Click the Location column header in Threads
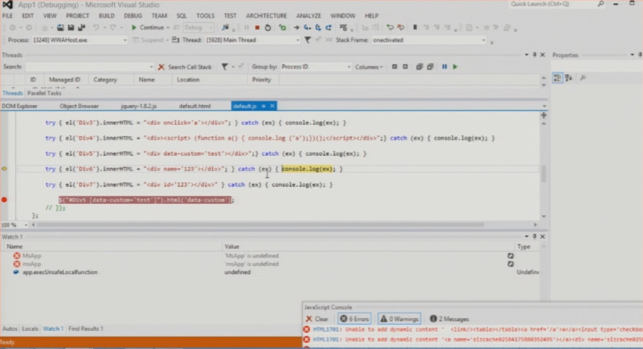This screenshot has height=349, width=643. (188, 79)
